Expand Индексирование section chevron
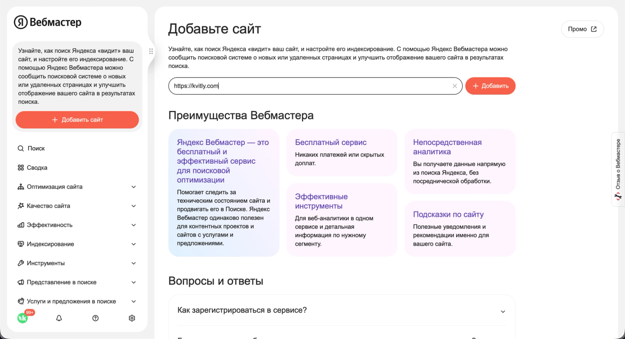Screen dimensions: 625x339 [x=133, y=244]
